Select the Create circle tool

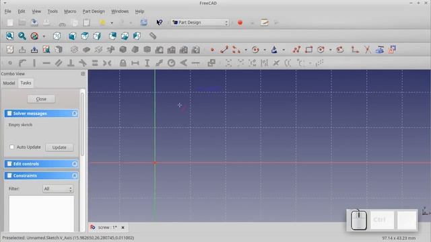(x=255, y=50)
